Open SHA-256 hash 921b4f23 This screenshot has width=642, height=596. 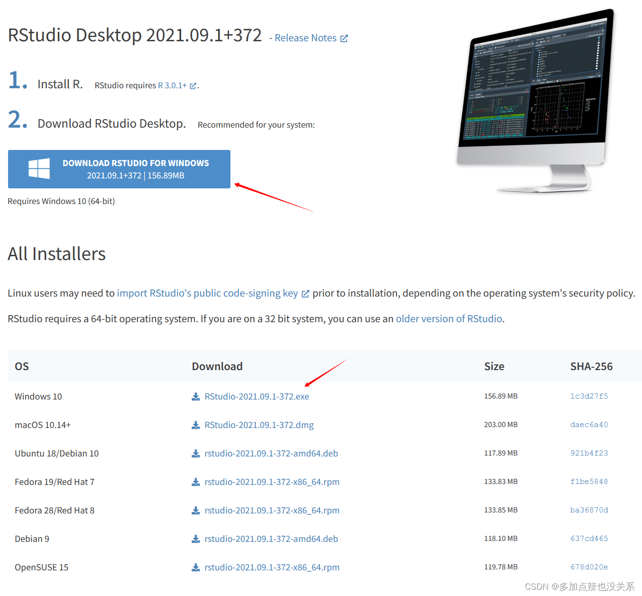tap(589, 453)
